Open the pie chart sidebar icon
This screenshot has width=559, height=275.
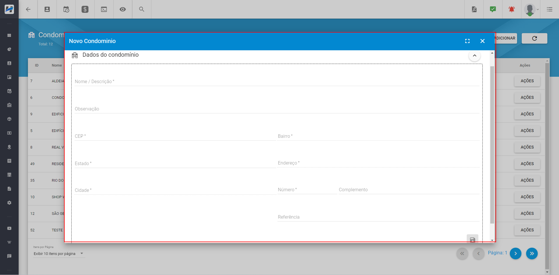pos(9,49)
